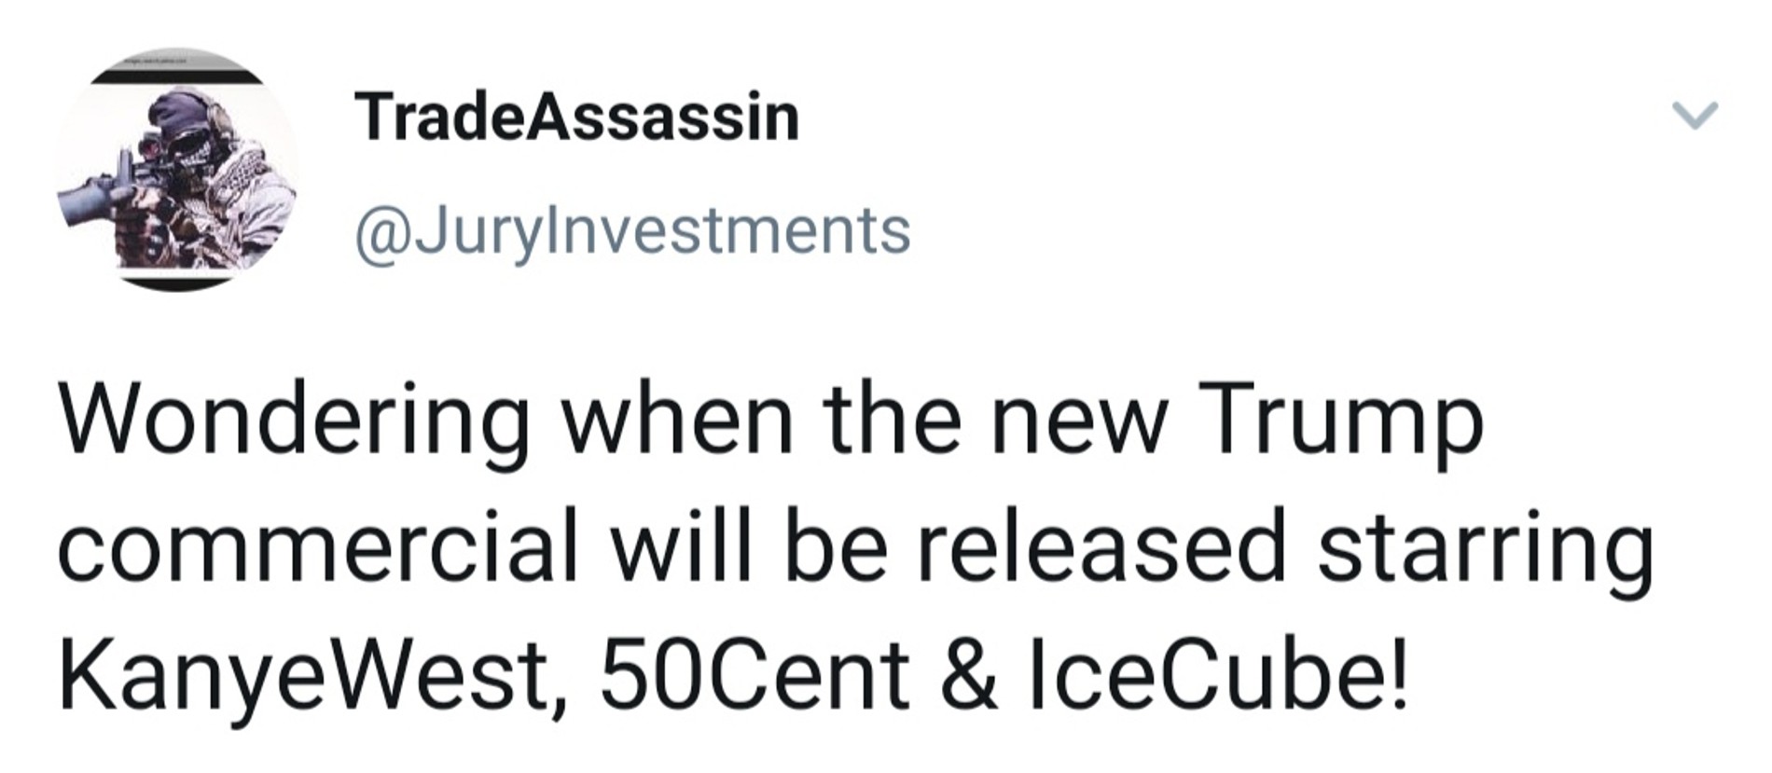Screen dimensions: 1772x773
Task: Click the word "Wondering" in the tweet
Action: (x=295, y=421)
